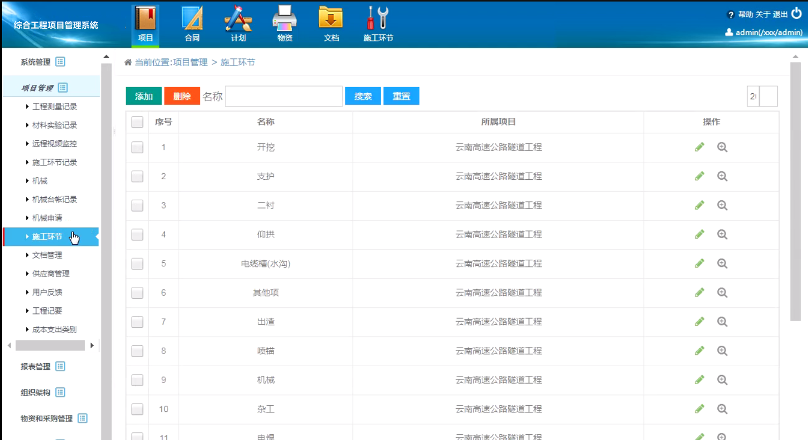View details of row 3 二衬 magnifier
This screenshot has height=440, width=808.
click(x=722, y=205)
